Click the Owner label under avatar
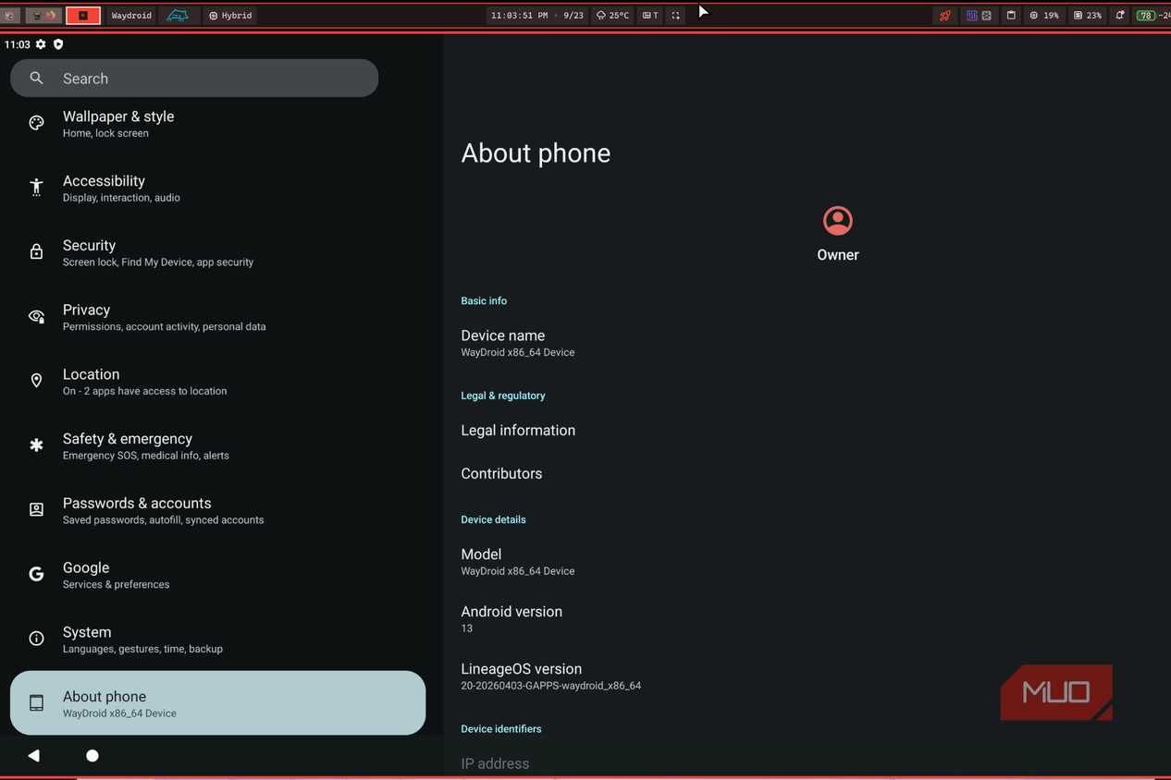 [838, 255]
